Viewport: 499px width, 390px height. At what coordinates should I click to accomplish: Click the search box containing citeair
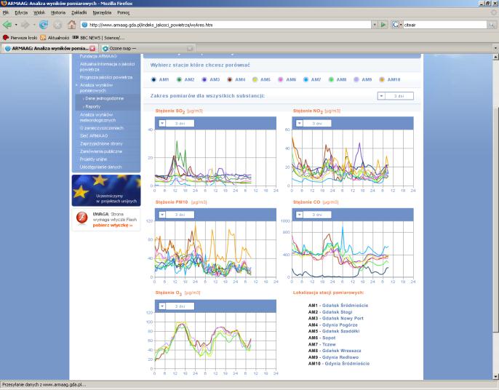click(445, 25)
